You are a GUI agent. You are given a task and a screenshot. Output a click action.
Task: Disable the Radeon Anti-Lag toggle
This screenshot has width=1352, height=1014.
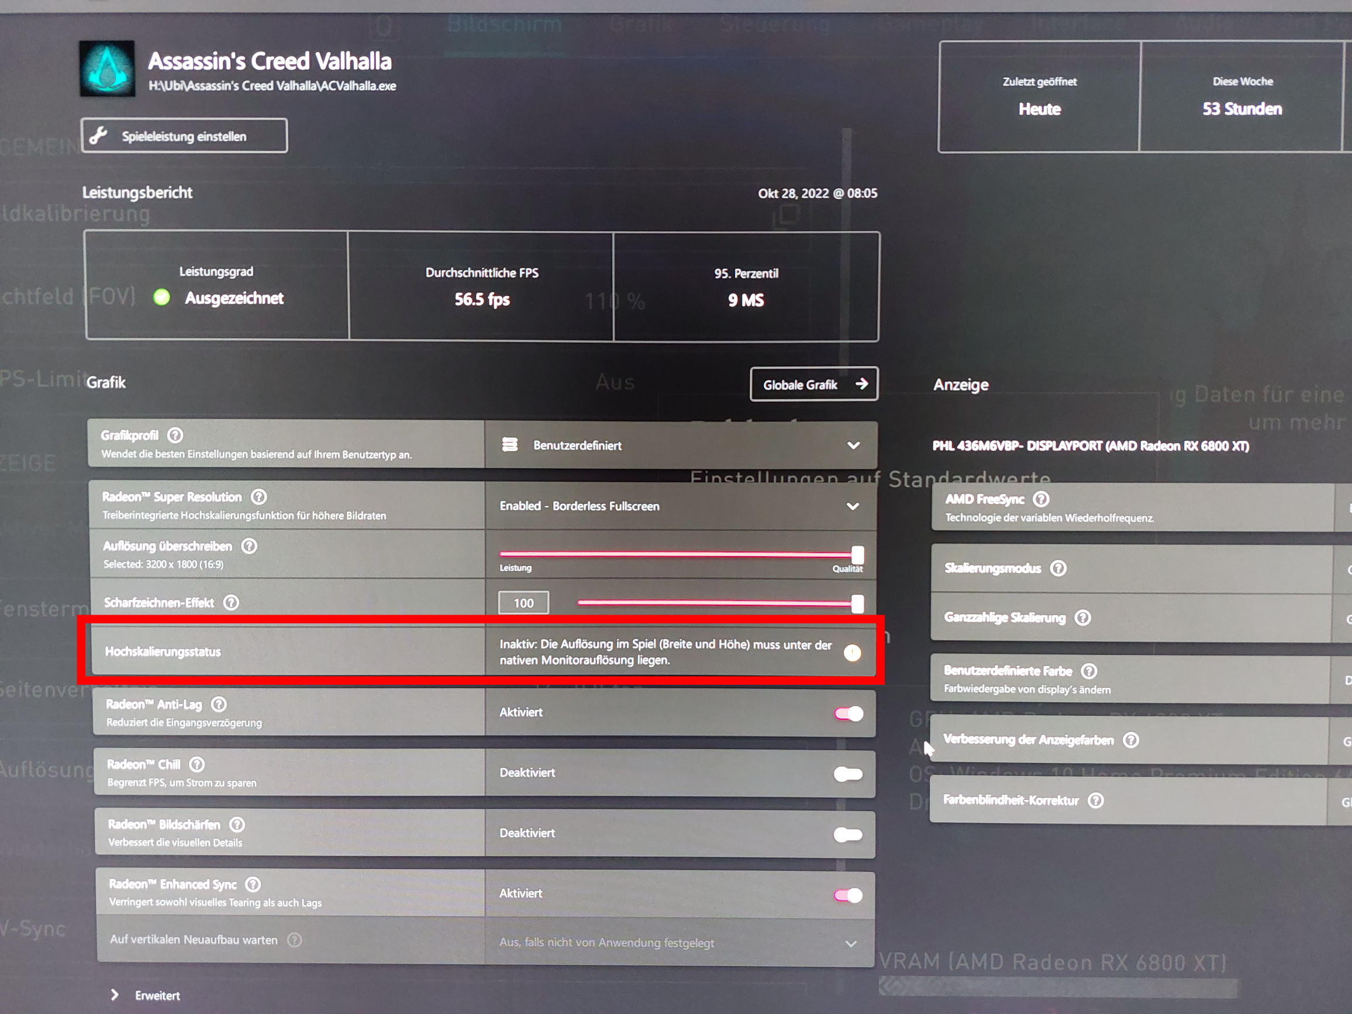[849, 713]
